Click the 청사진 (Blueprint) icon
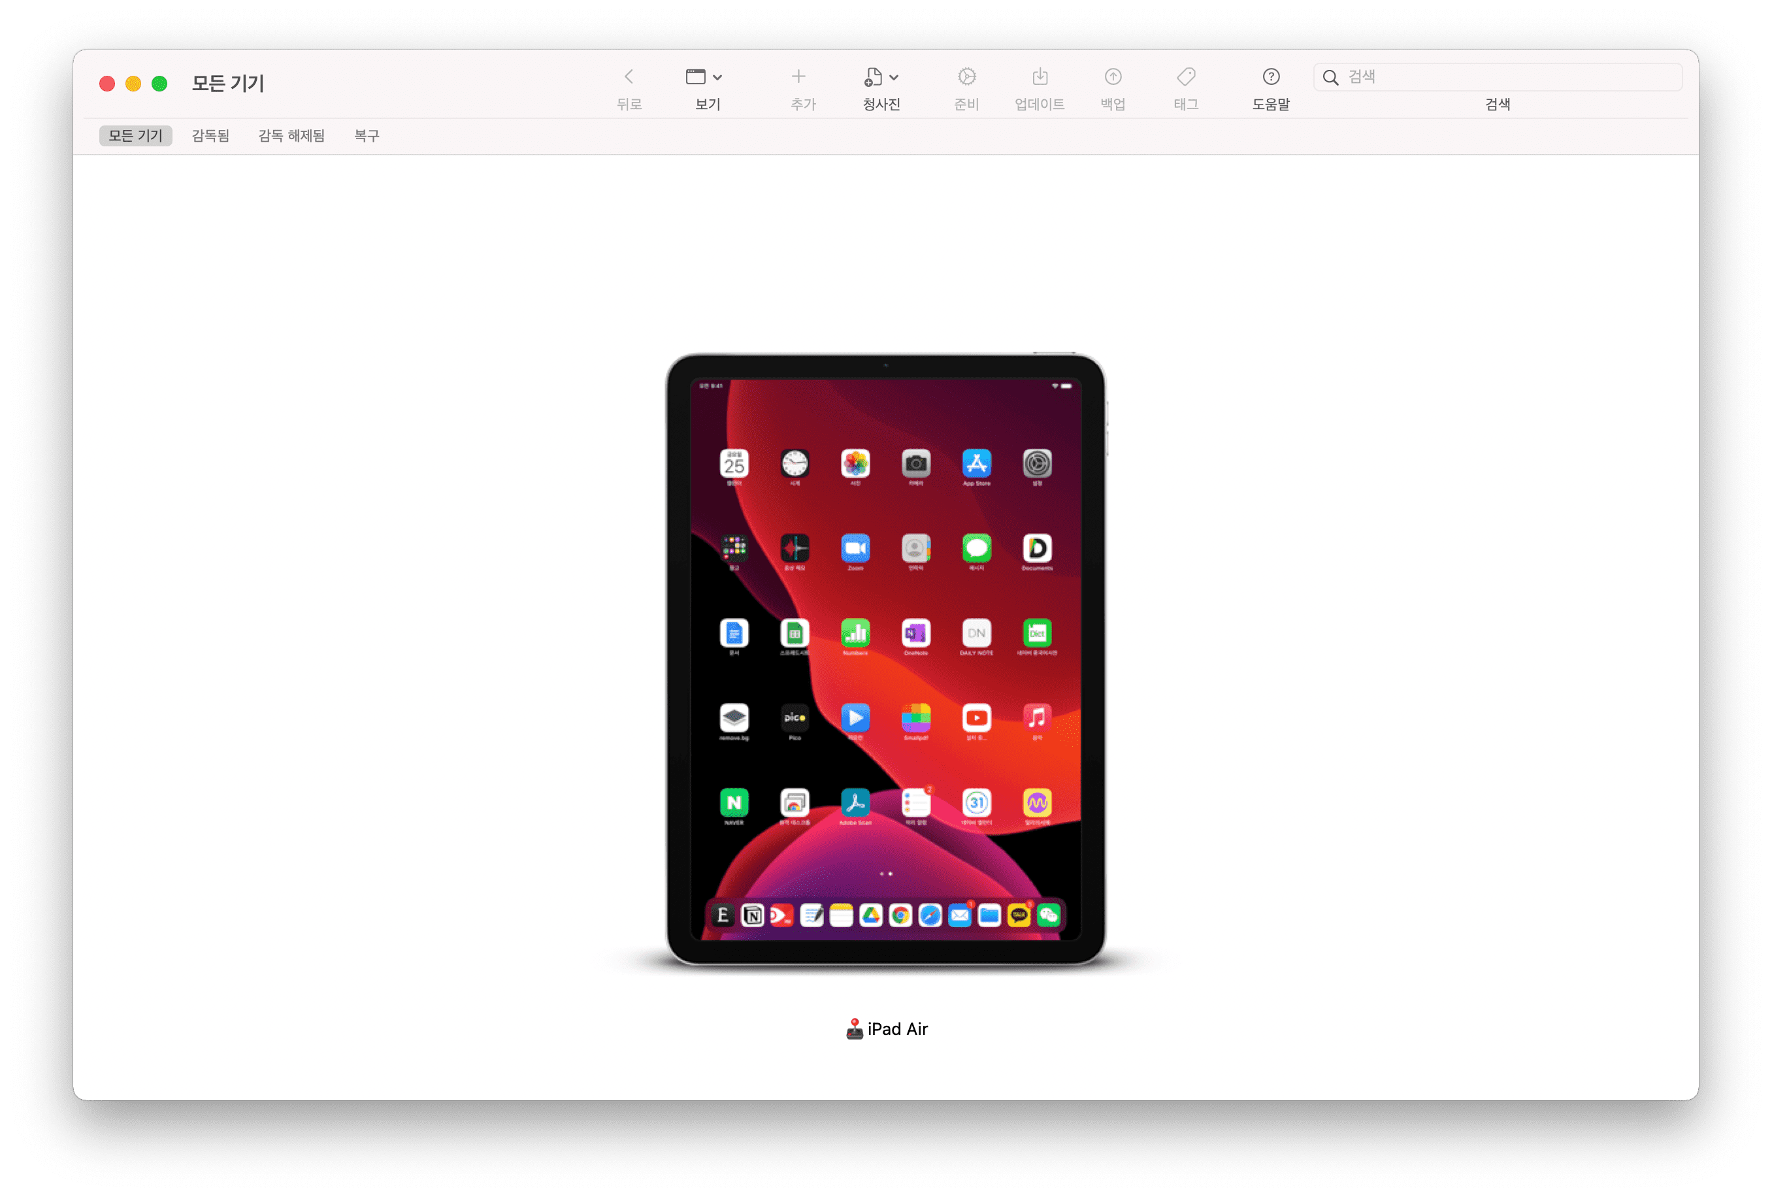The height and width of the screenshot is (1197, 1772). coord(875,76)
